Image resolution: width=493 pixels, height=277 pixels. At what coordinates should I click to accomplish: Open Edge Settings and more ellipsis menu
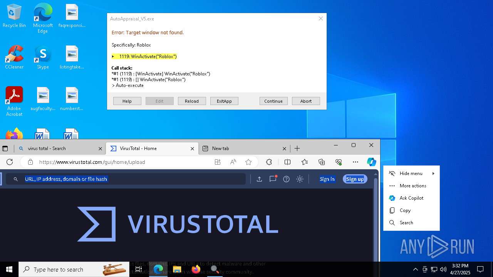click(x=355, y=162)
